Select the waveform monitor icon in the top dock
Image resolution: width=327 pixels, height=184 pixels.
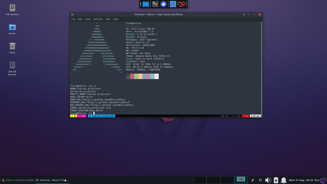coord(172,4)
